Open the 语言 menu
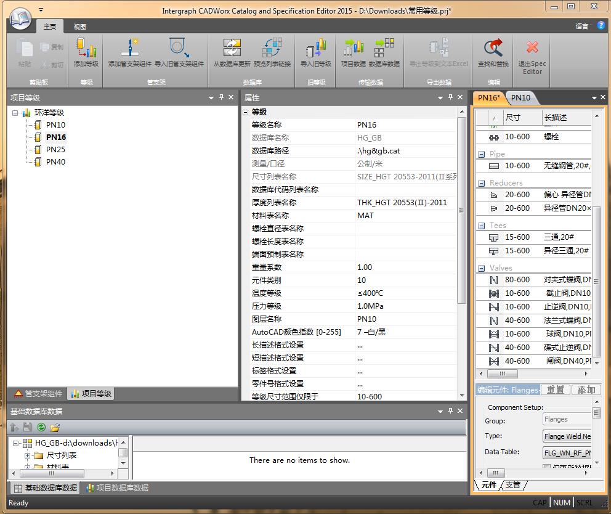Image resolution: width=611 pixels, height=514 pixels. point(582,26)
